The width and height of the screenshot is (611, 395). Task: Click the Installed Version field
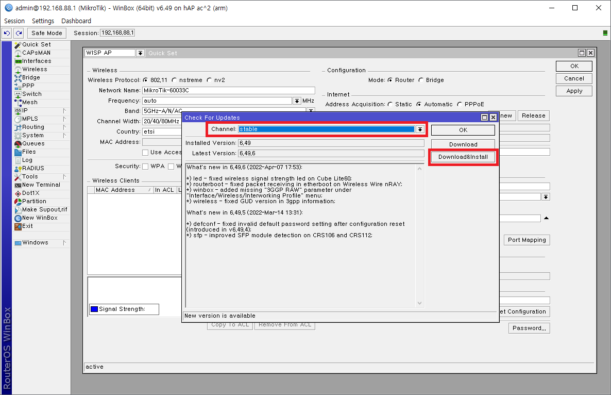coord(331,143)
